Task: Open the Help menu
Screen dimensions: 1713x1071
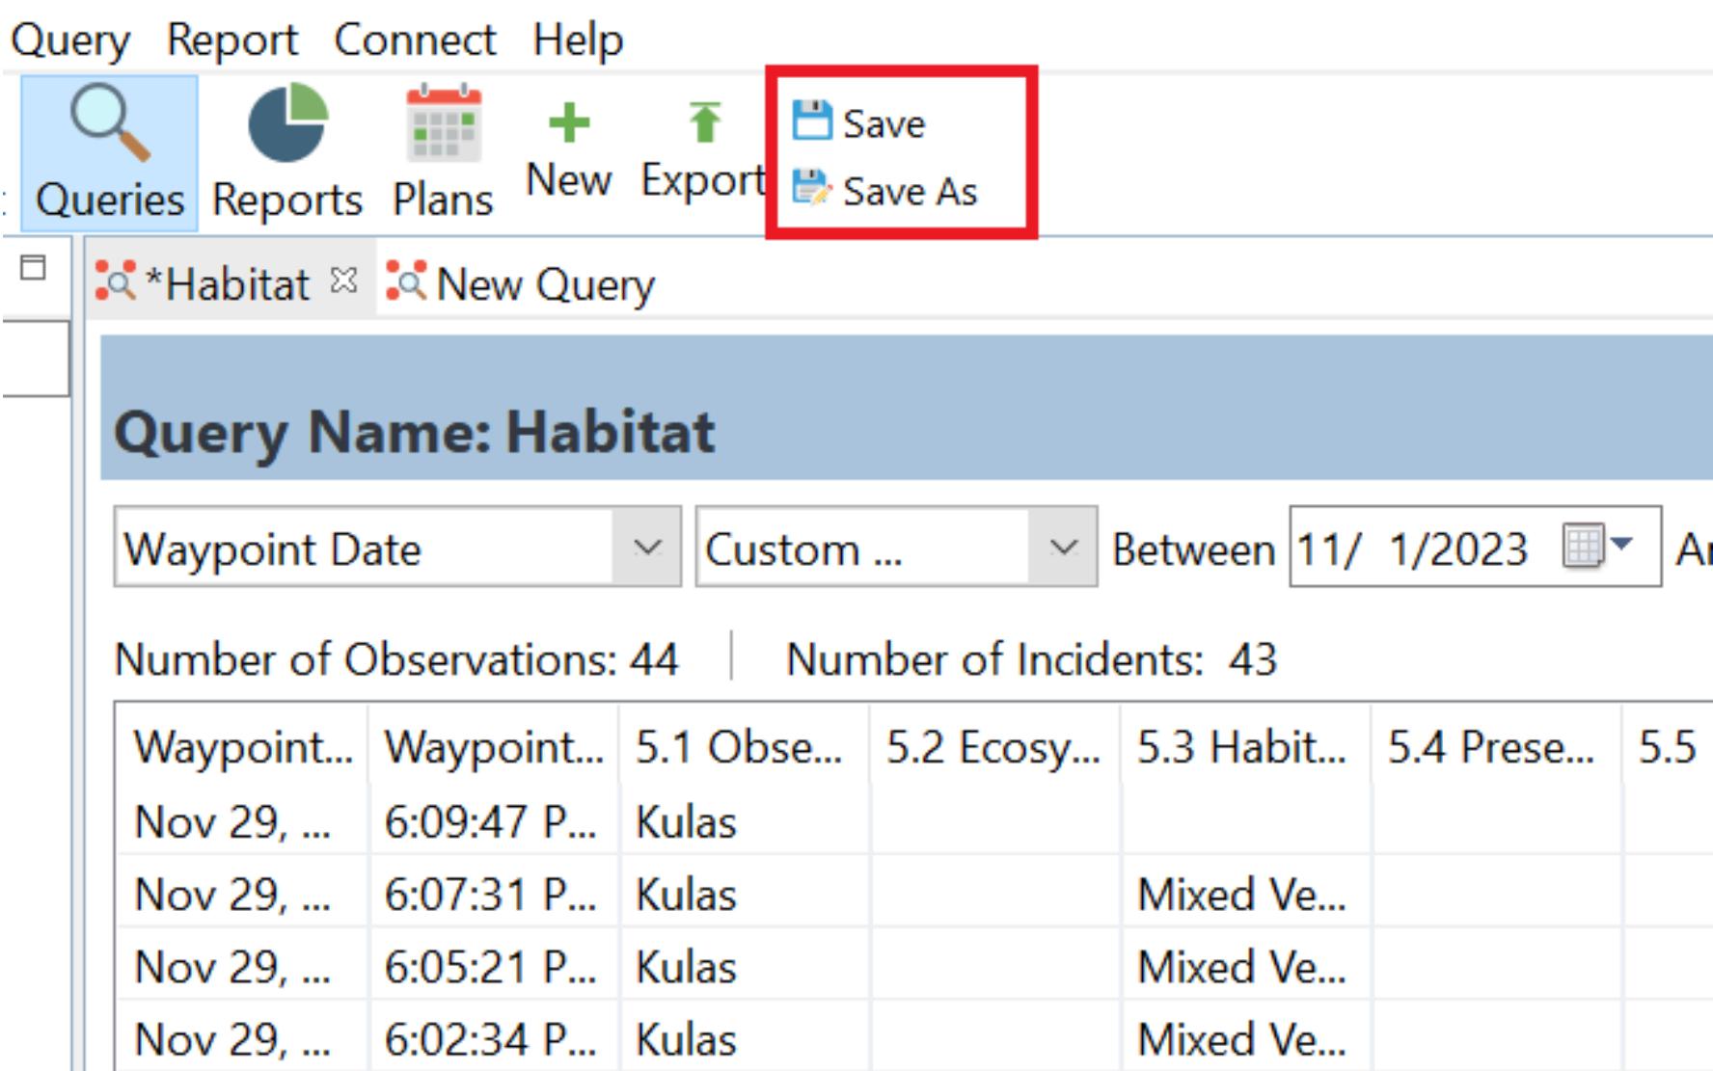Action: point(578,40)
